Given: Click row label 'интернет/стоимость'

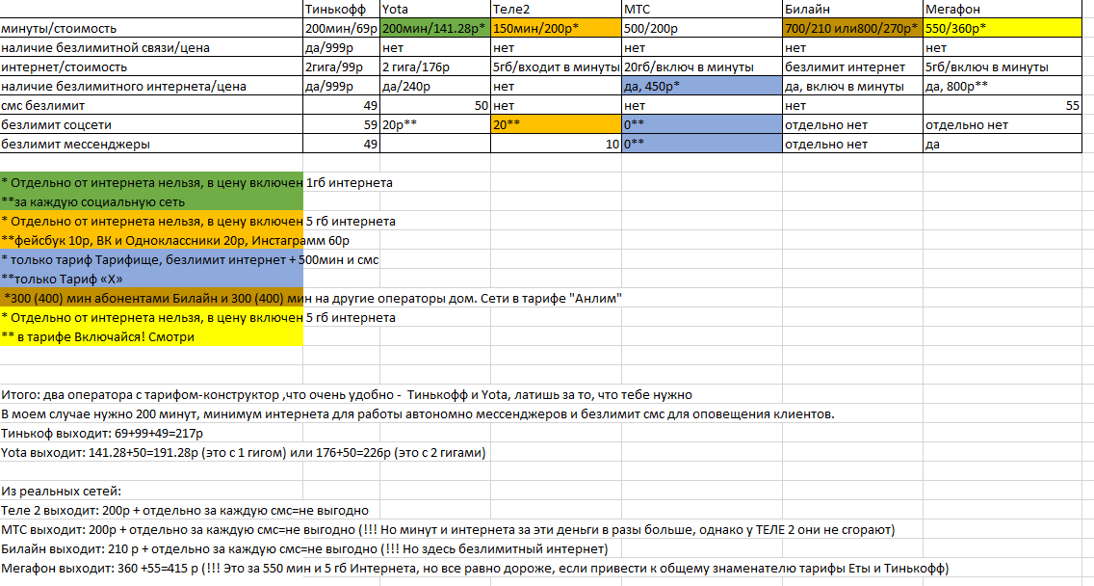Looking at the screenshot, I should 151,67.
